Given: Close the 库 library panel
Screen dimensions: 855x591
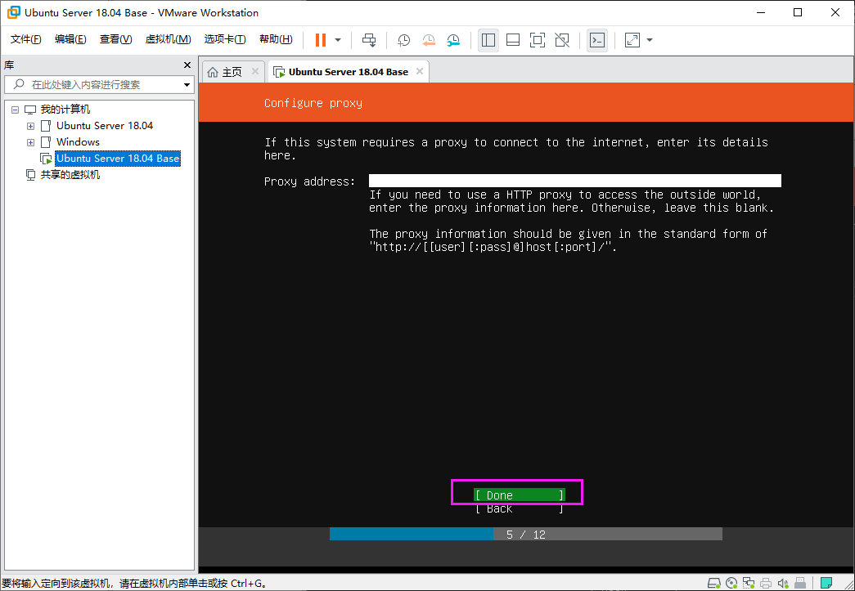Looking at the screenshot, I should point(187,65).
